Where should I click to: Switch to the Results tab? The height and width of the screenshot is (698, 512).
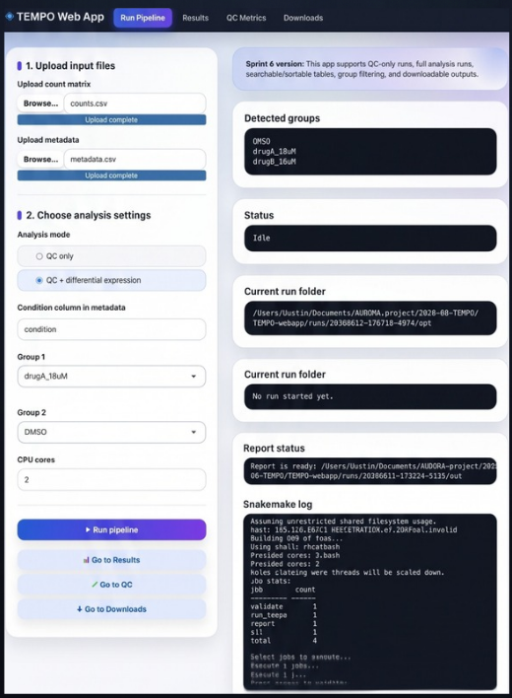(x=195, y=18)
